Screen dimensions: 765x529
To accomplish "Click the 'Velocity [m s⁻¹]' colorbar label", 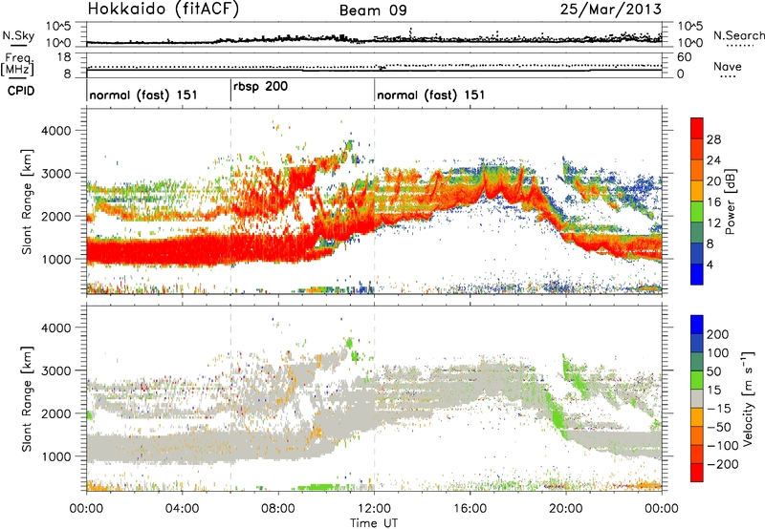I will 747,398.
